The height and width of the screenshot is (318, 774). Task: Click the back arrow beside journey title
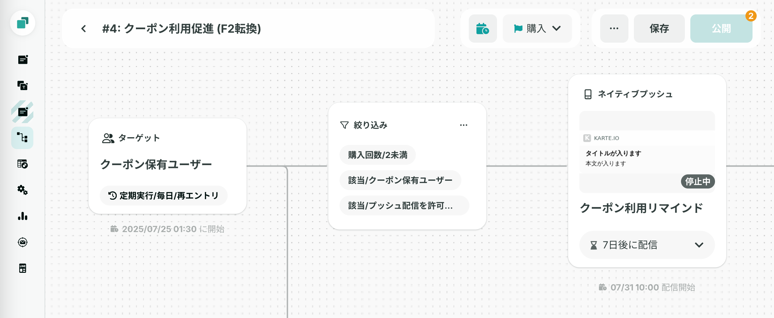(84, 29)
